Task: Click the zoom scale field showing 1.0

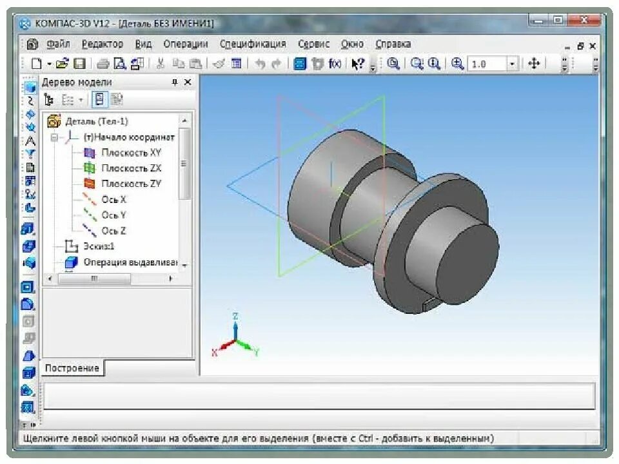Action: (x=487, y=64)
